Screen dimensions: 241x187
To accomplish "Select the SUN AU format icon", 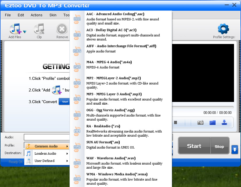I will click(77, 147).
